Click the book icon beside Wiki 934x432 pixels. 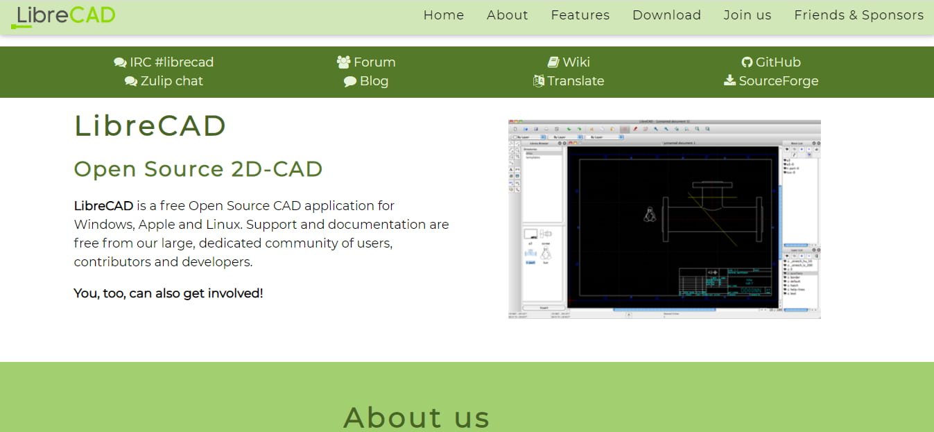coord(553,62)
